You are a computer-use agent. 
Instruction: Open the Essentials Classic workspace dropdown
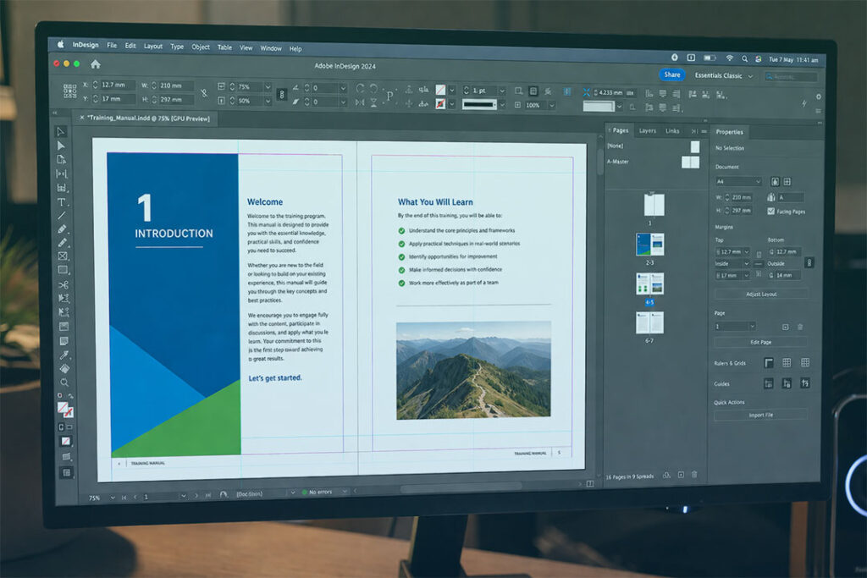click(724, 75)
